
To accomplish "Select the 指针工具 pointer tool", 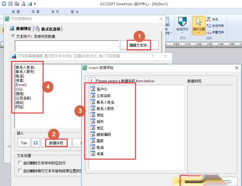I will [198, 25].
